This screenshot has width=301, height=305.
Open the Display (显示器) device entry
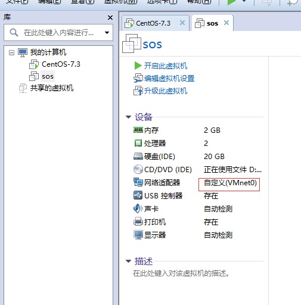(155, 235)
